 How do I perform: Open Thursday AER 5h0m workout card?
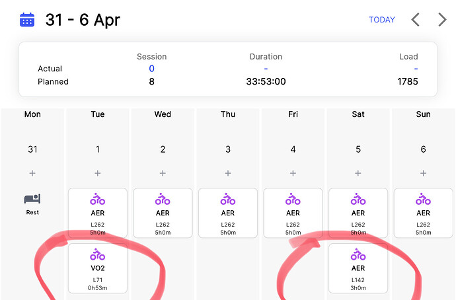[228, 213]
